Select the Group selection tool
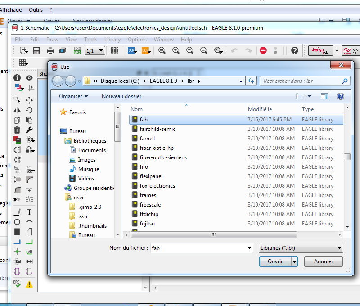Viewport: 360px width, 306px height. coord(17,100)
